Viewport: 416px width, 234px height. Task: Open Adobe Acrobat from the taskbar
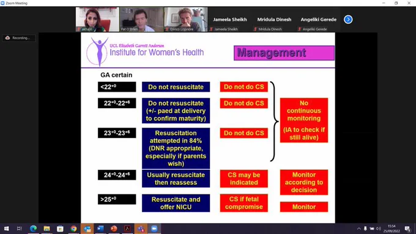click(127, 229)
